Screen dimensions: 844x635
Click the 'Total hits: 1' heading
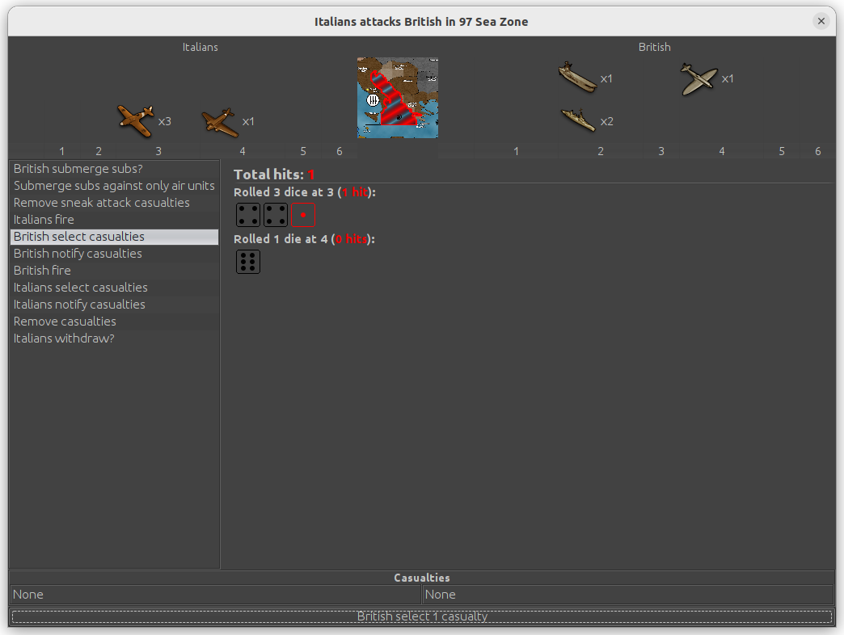[274, 175]
